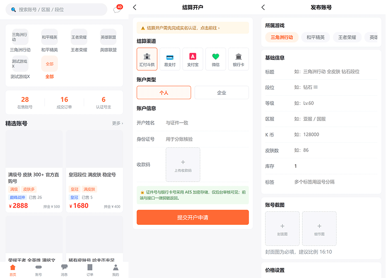This screenshot has height=278, width=386.
Task: Click the search box 搜索账号 / 区服 / 段位
Action: click(x=57, y=10)
